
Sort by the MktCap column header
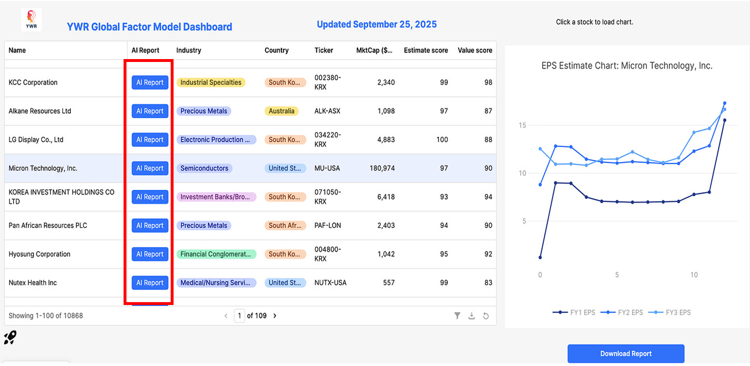tap(374, 50)
